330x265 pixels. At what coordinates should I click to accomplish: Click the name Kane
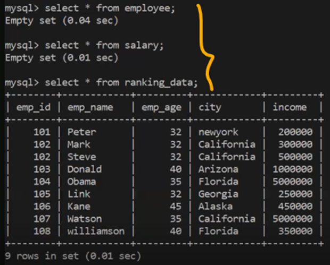tap(79, 207)
